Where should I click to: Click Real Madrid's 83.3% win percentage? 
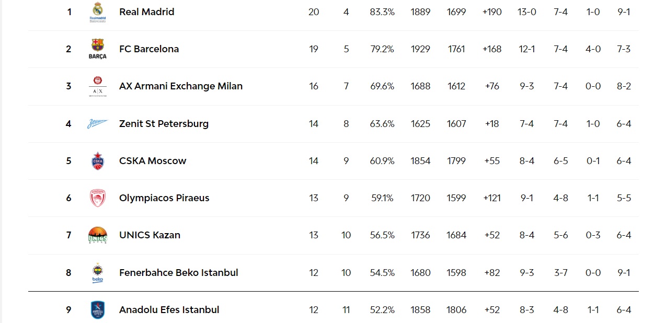(x=382, y=12)
